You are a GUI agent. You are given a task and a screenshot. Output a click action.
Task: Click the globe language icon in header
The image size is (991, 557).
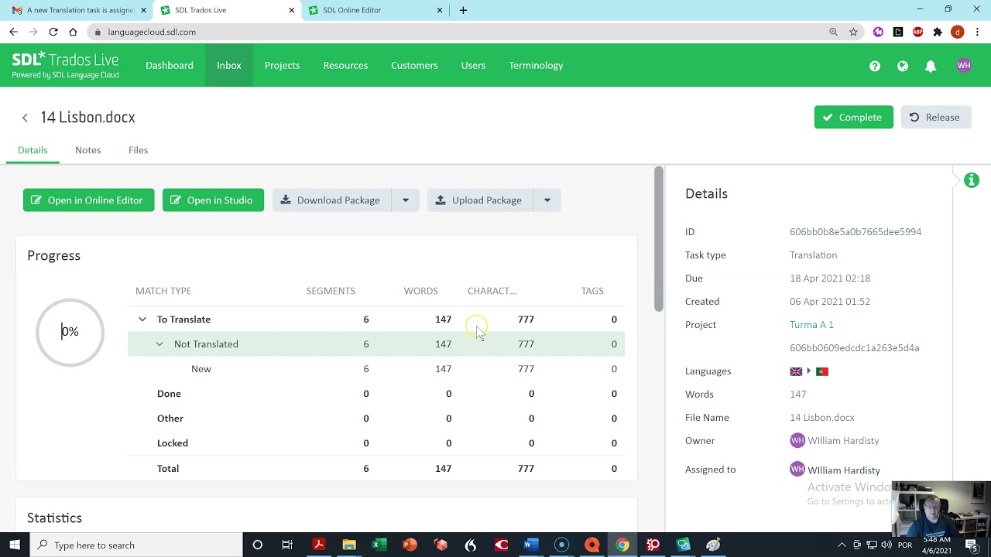tap(903, 66)
